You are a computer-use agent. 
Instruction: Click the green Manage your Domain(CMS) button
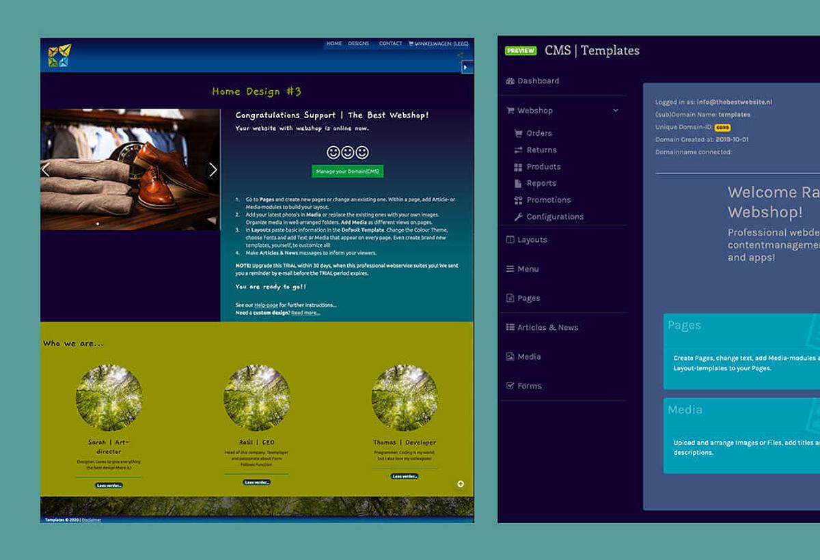(x=348, y=171)
